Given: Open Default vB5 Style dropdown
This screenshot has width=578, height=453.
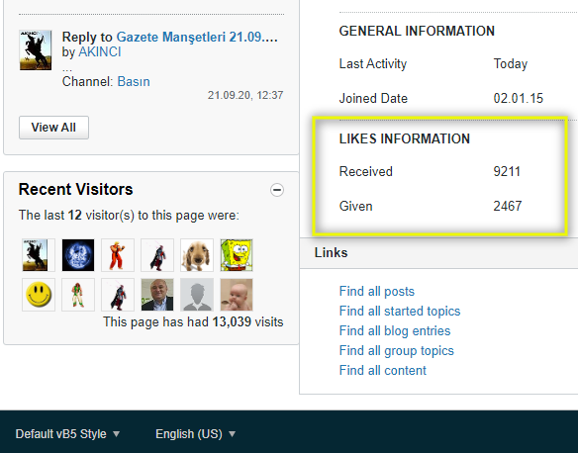Looking at the screenshot, I should pyautogui.click(x=68, y=434).
